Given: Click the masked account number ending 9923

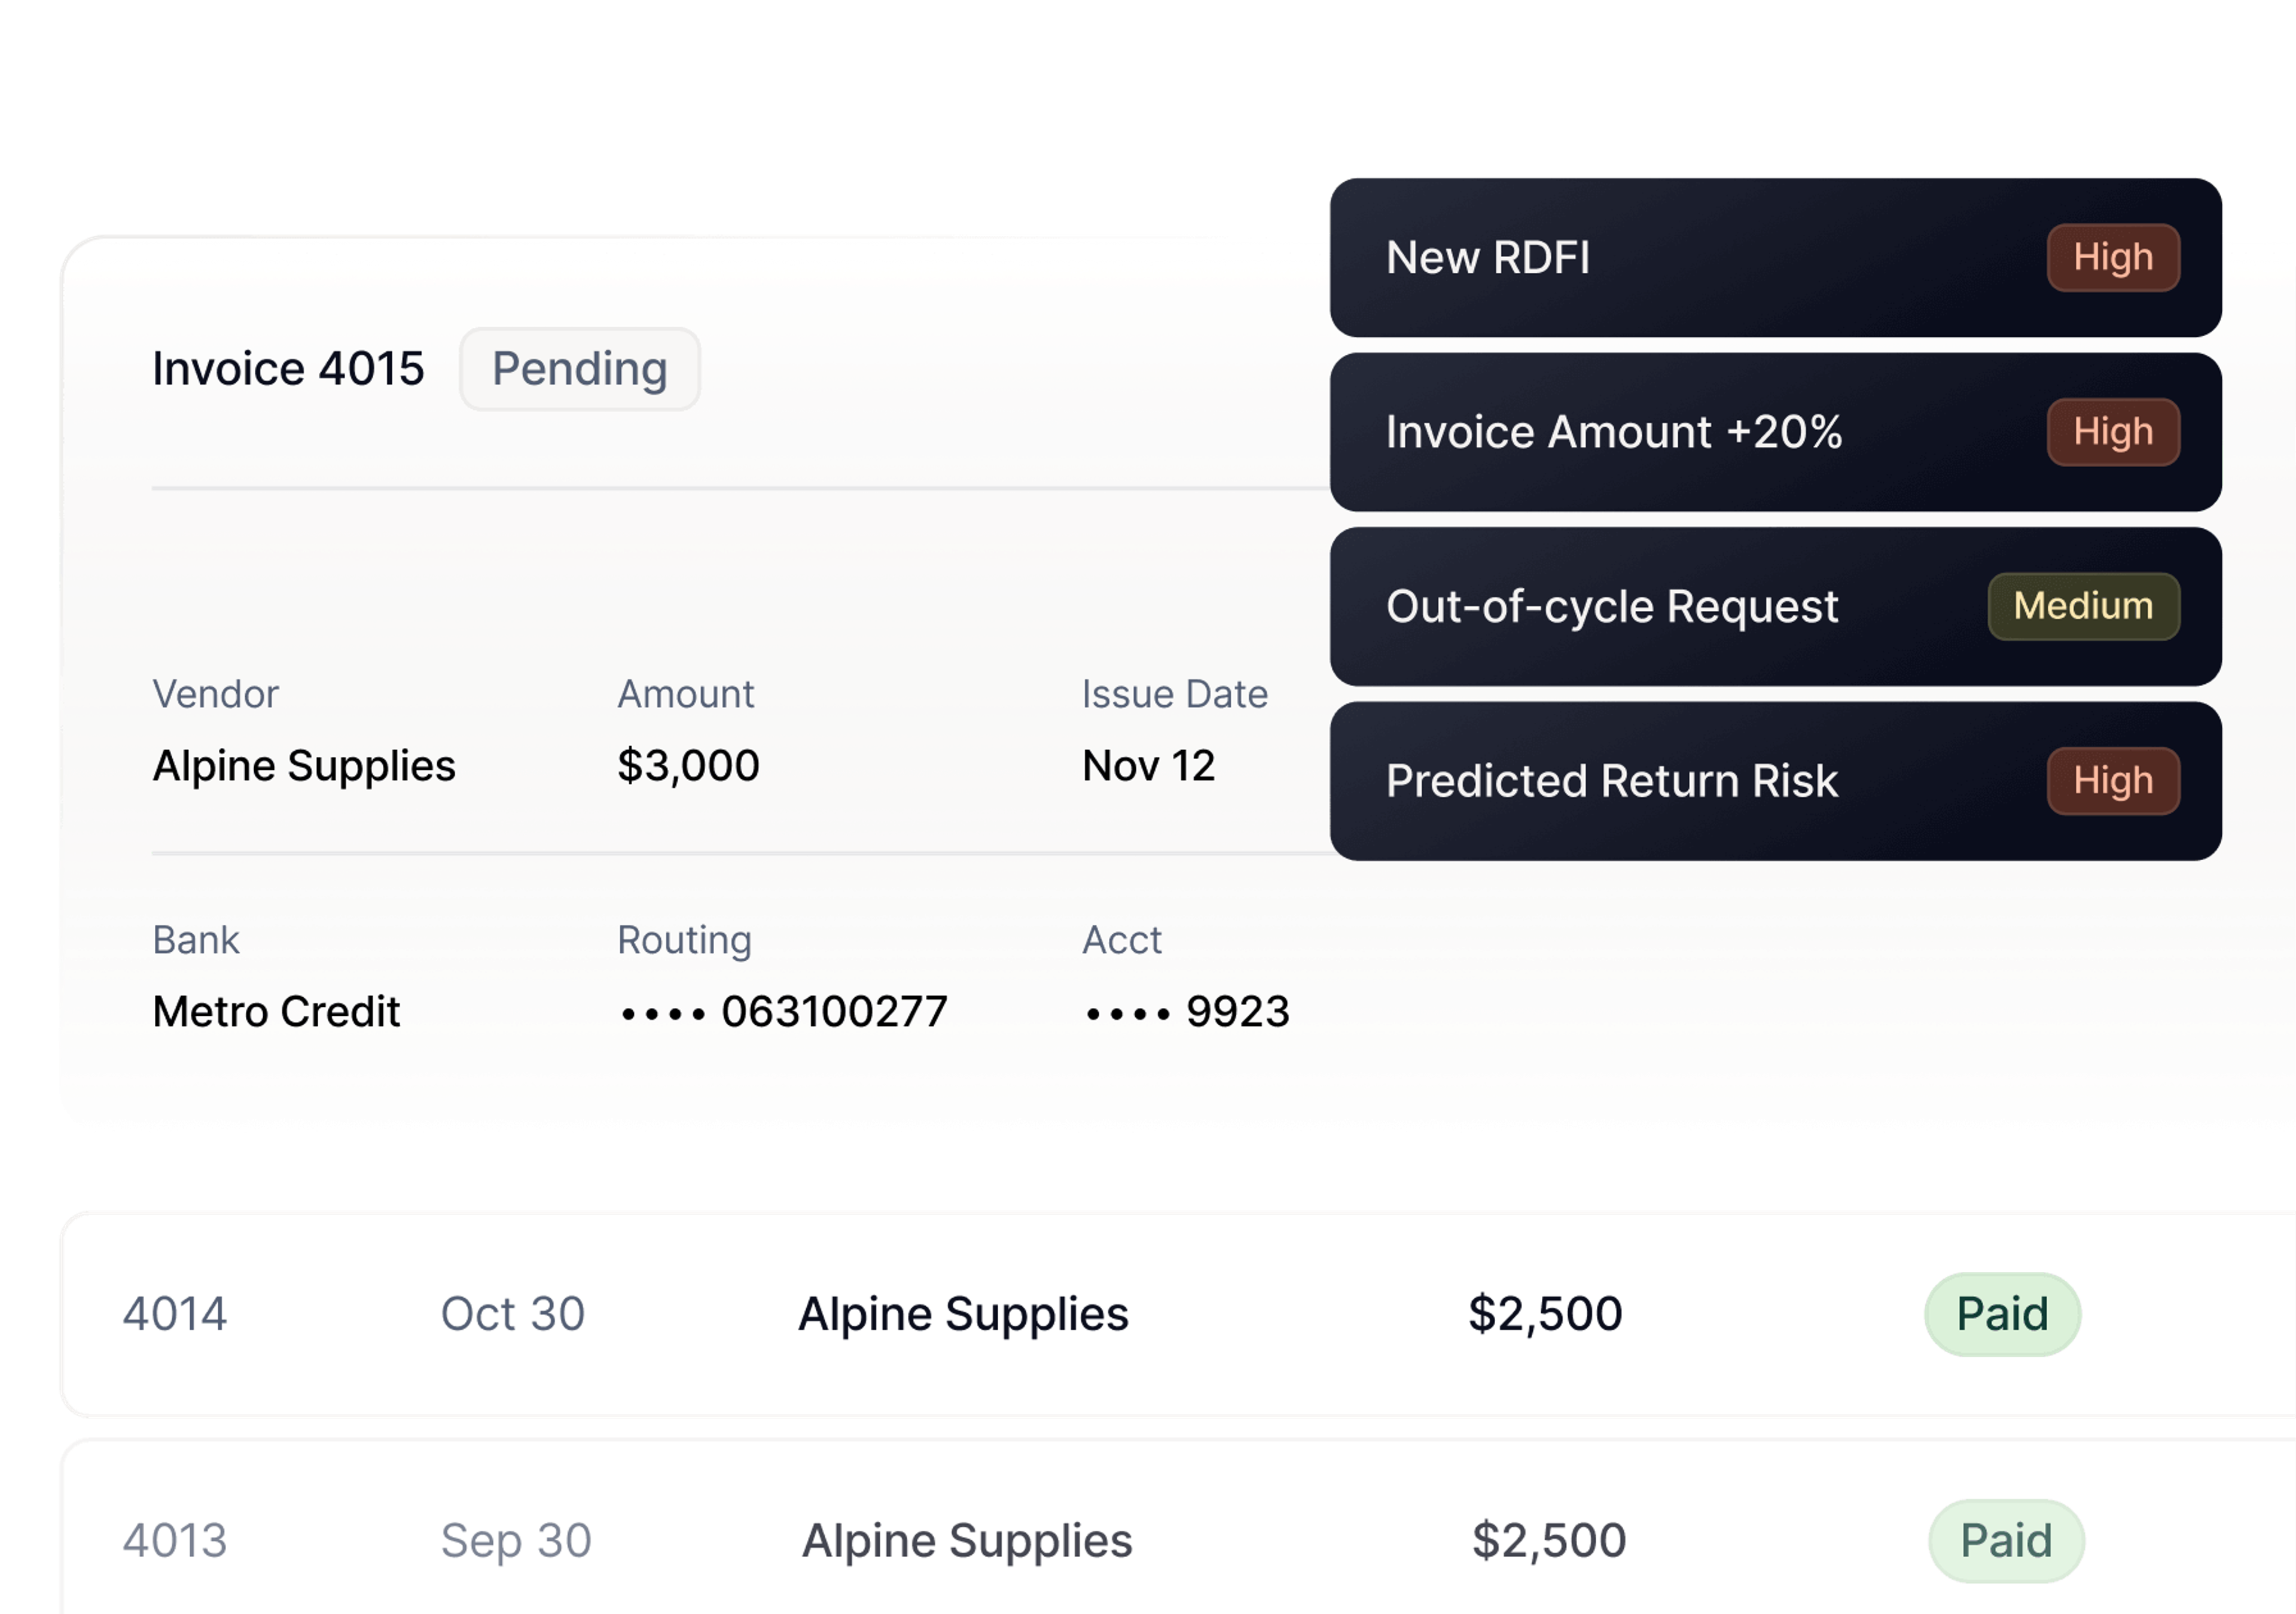Looking at the screenshot, I should pyautogui.click(x=1187, y=1012).
